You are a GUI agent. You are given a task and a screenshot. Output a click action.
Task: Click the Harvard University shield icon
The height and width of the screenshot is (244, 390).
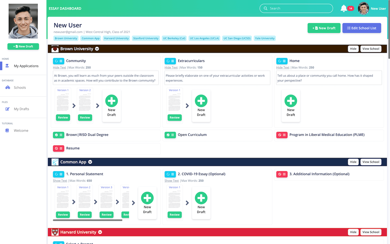[x=55, y=232]
